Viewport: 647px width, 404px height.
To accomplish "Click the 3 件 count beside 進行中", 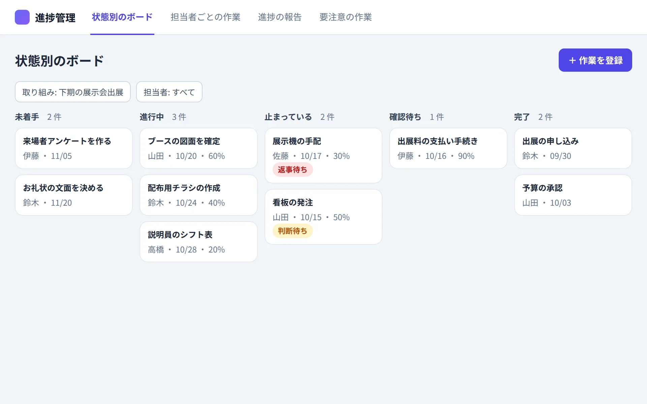I will [x=179, y=117].
